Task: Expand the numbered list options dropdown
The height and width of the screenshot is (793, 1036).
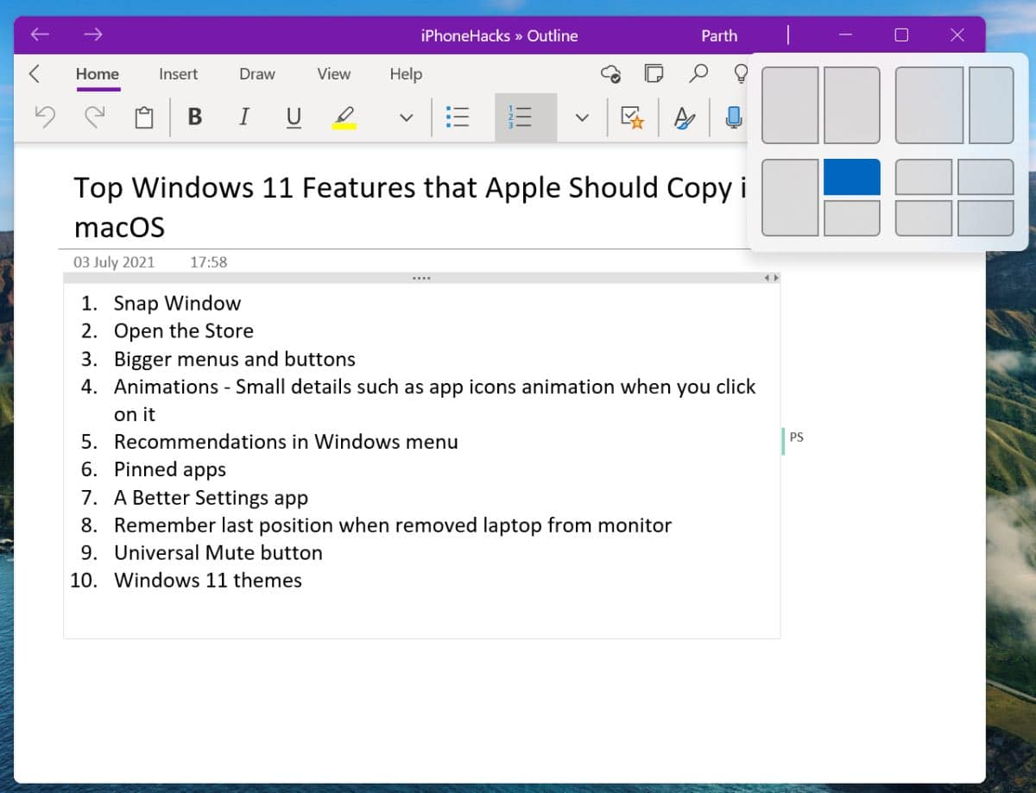Action: point(582,117)
